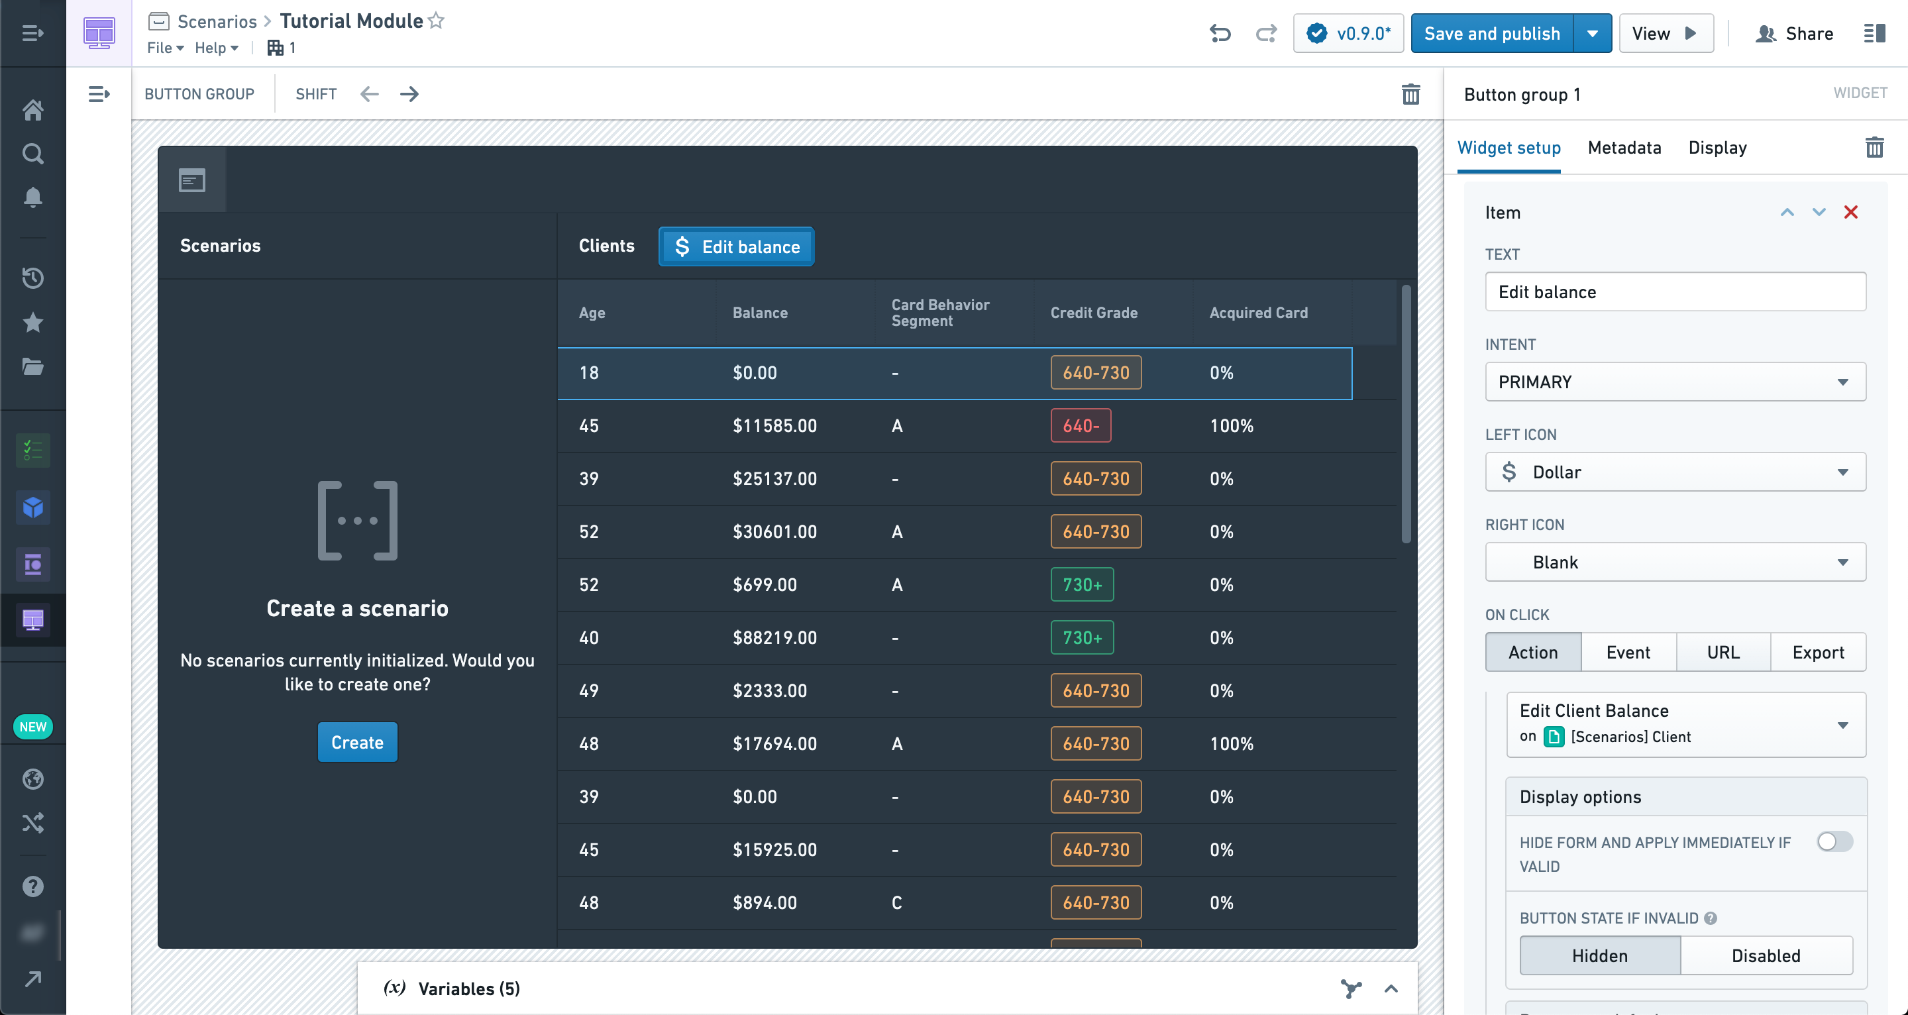Open favorites star icon in sidebar
Viewport: 1908px width, 1015px height.
pos(32,322)
